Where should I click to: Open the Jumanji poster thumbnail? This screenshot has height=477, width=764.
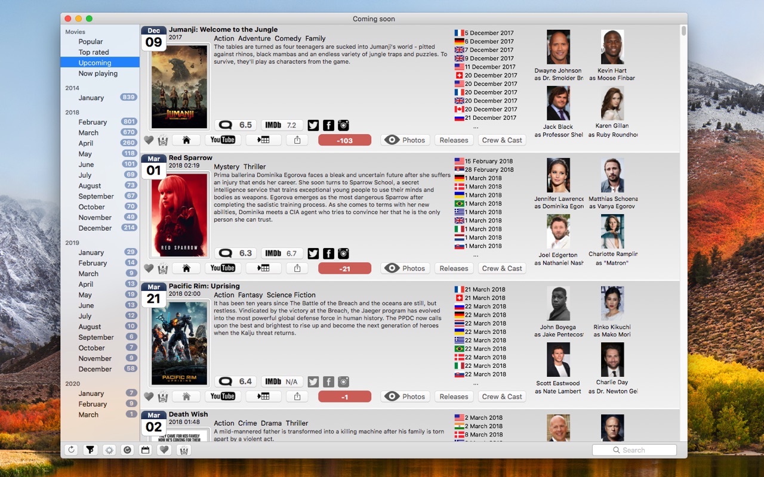click(180, 87)
